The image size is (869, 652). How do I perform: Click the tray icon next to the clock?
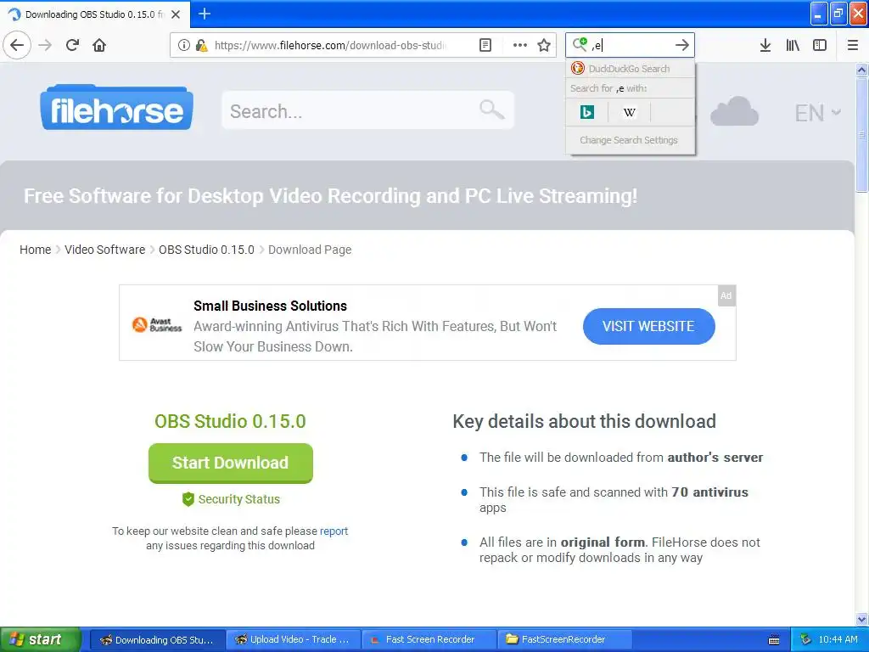[x=806, y=639]
